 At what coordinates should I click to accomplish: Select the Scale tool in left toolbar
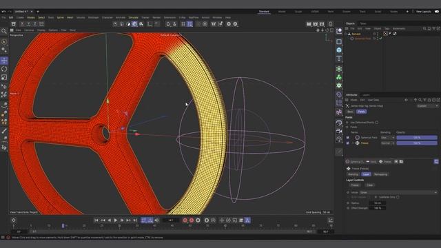[4, 77]
